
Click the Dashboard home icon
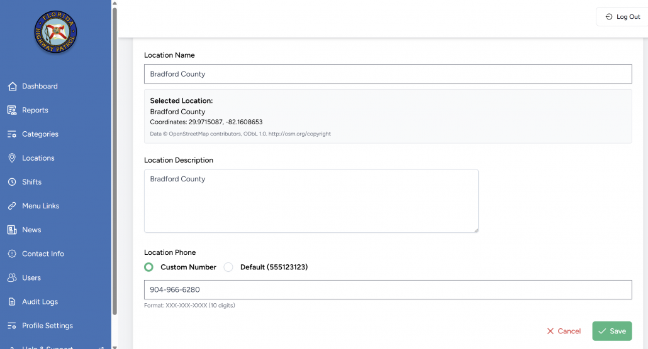pyautogui.click(x=12, y=86)
